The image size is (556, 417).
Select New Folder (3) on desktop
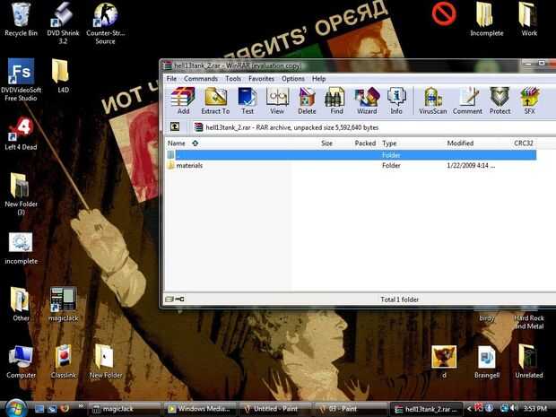pos(21,194)
